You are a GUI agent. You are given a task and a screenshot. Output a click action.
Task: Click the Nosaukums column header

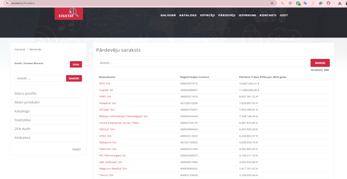pyautogui.click(x=107, y=77)
